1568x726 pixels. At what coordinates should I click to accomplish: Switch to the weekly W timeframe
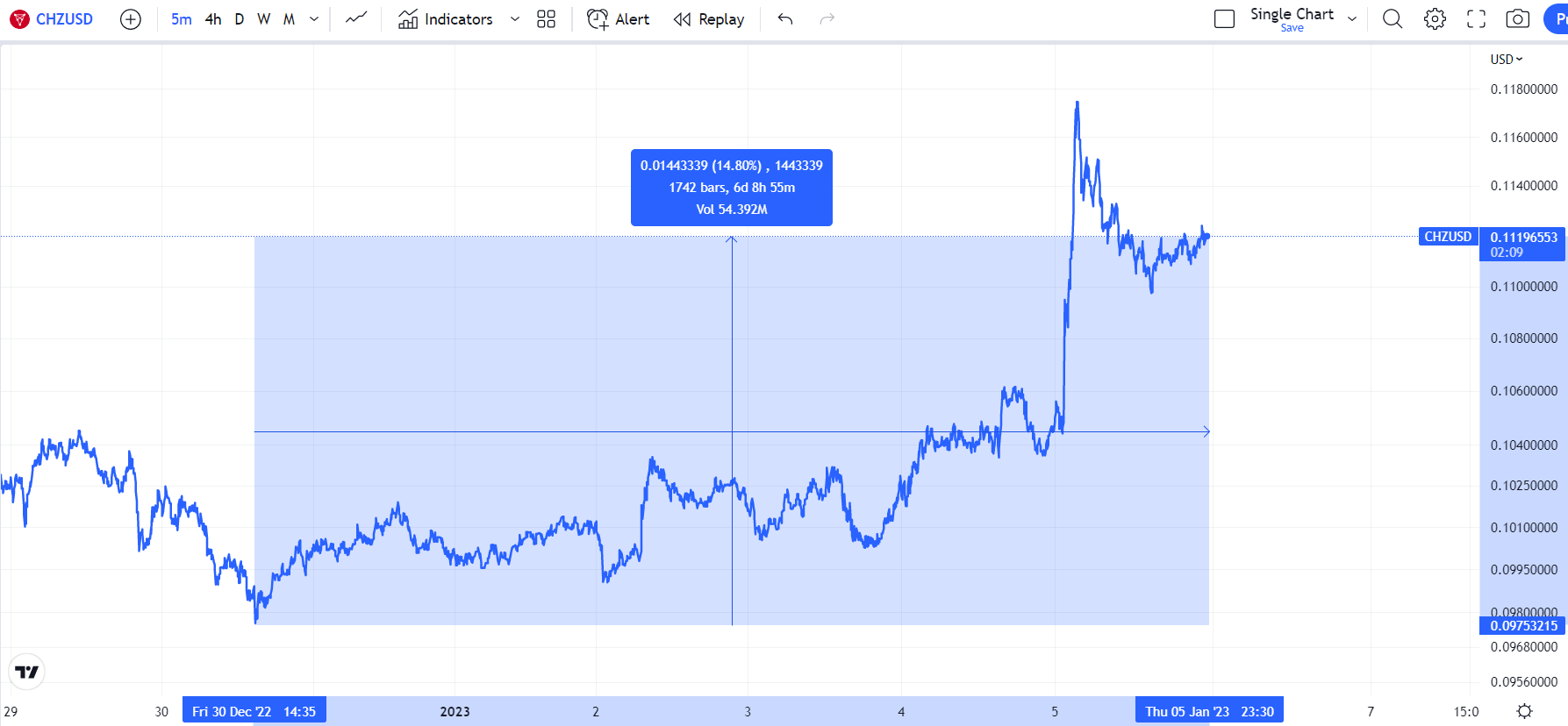[264, 19]
